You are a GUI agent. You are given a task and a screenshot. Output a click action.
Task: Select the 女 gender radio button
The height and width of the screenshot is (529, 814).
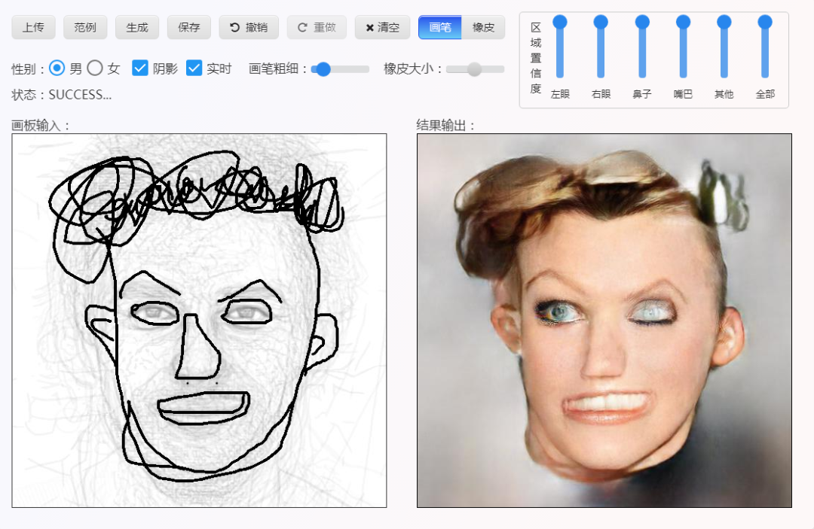point(95,68)
